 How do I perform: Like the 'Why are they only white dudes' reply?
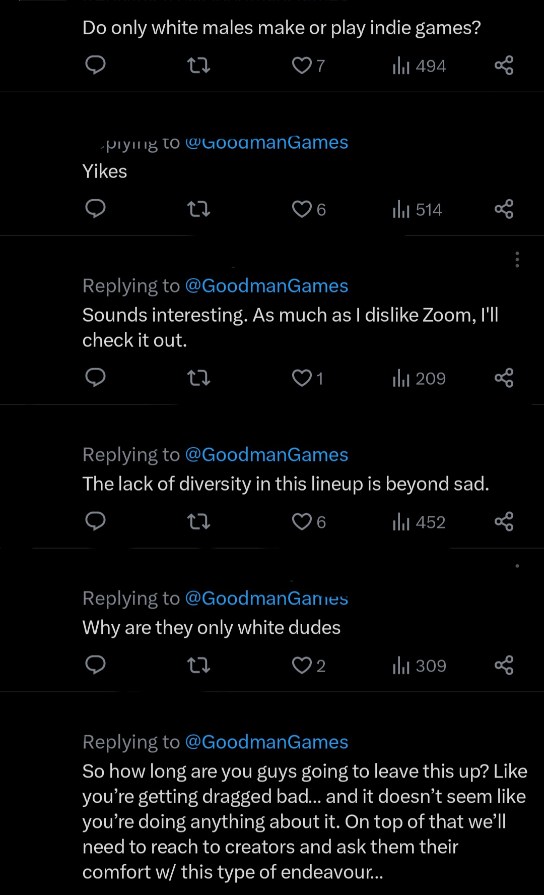pos(302,665)
